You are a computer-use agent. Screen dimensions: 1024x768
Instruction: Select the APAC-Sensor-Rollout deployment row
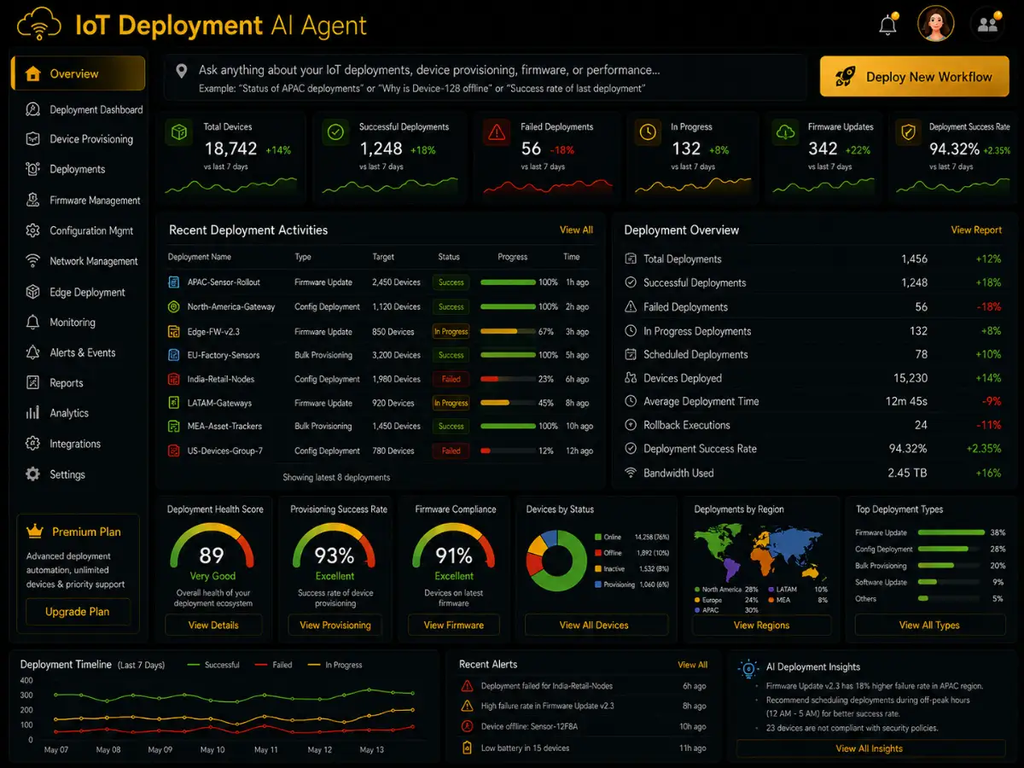pos(381,282)
